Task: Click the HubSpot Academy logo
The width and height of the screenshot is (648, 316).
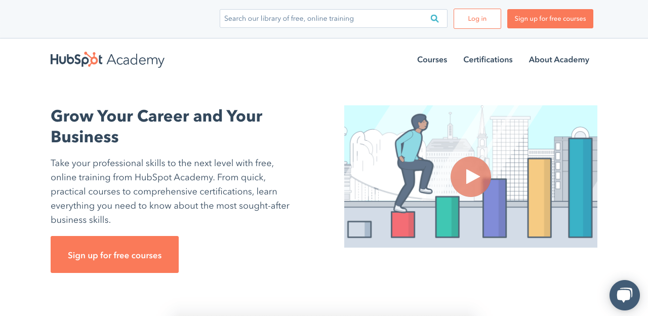Action: coord(107,59)
